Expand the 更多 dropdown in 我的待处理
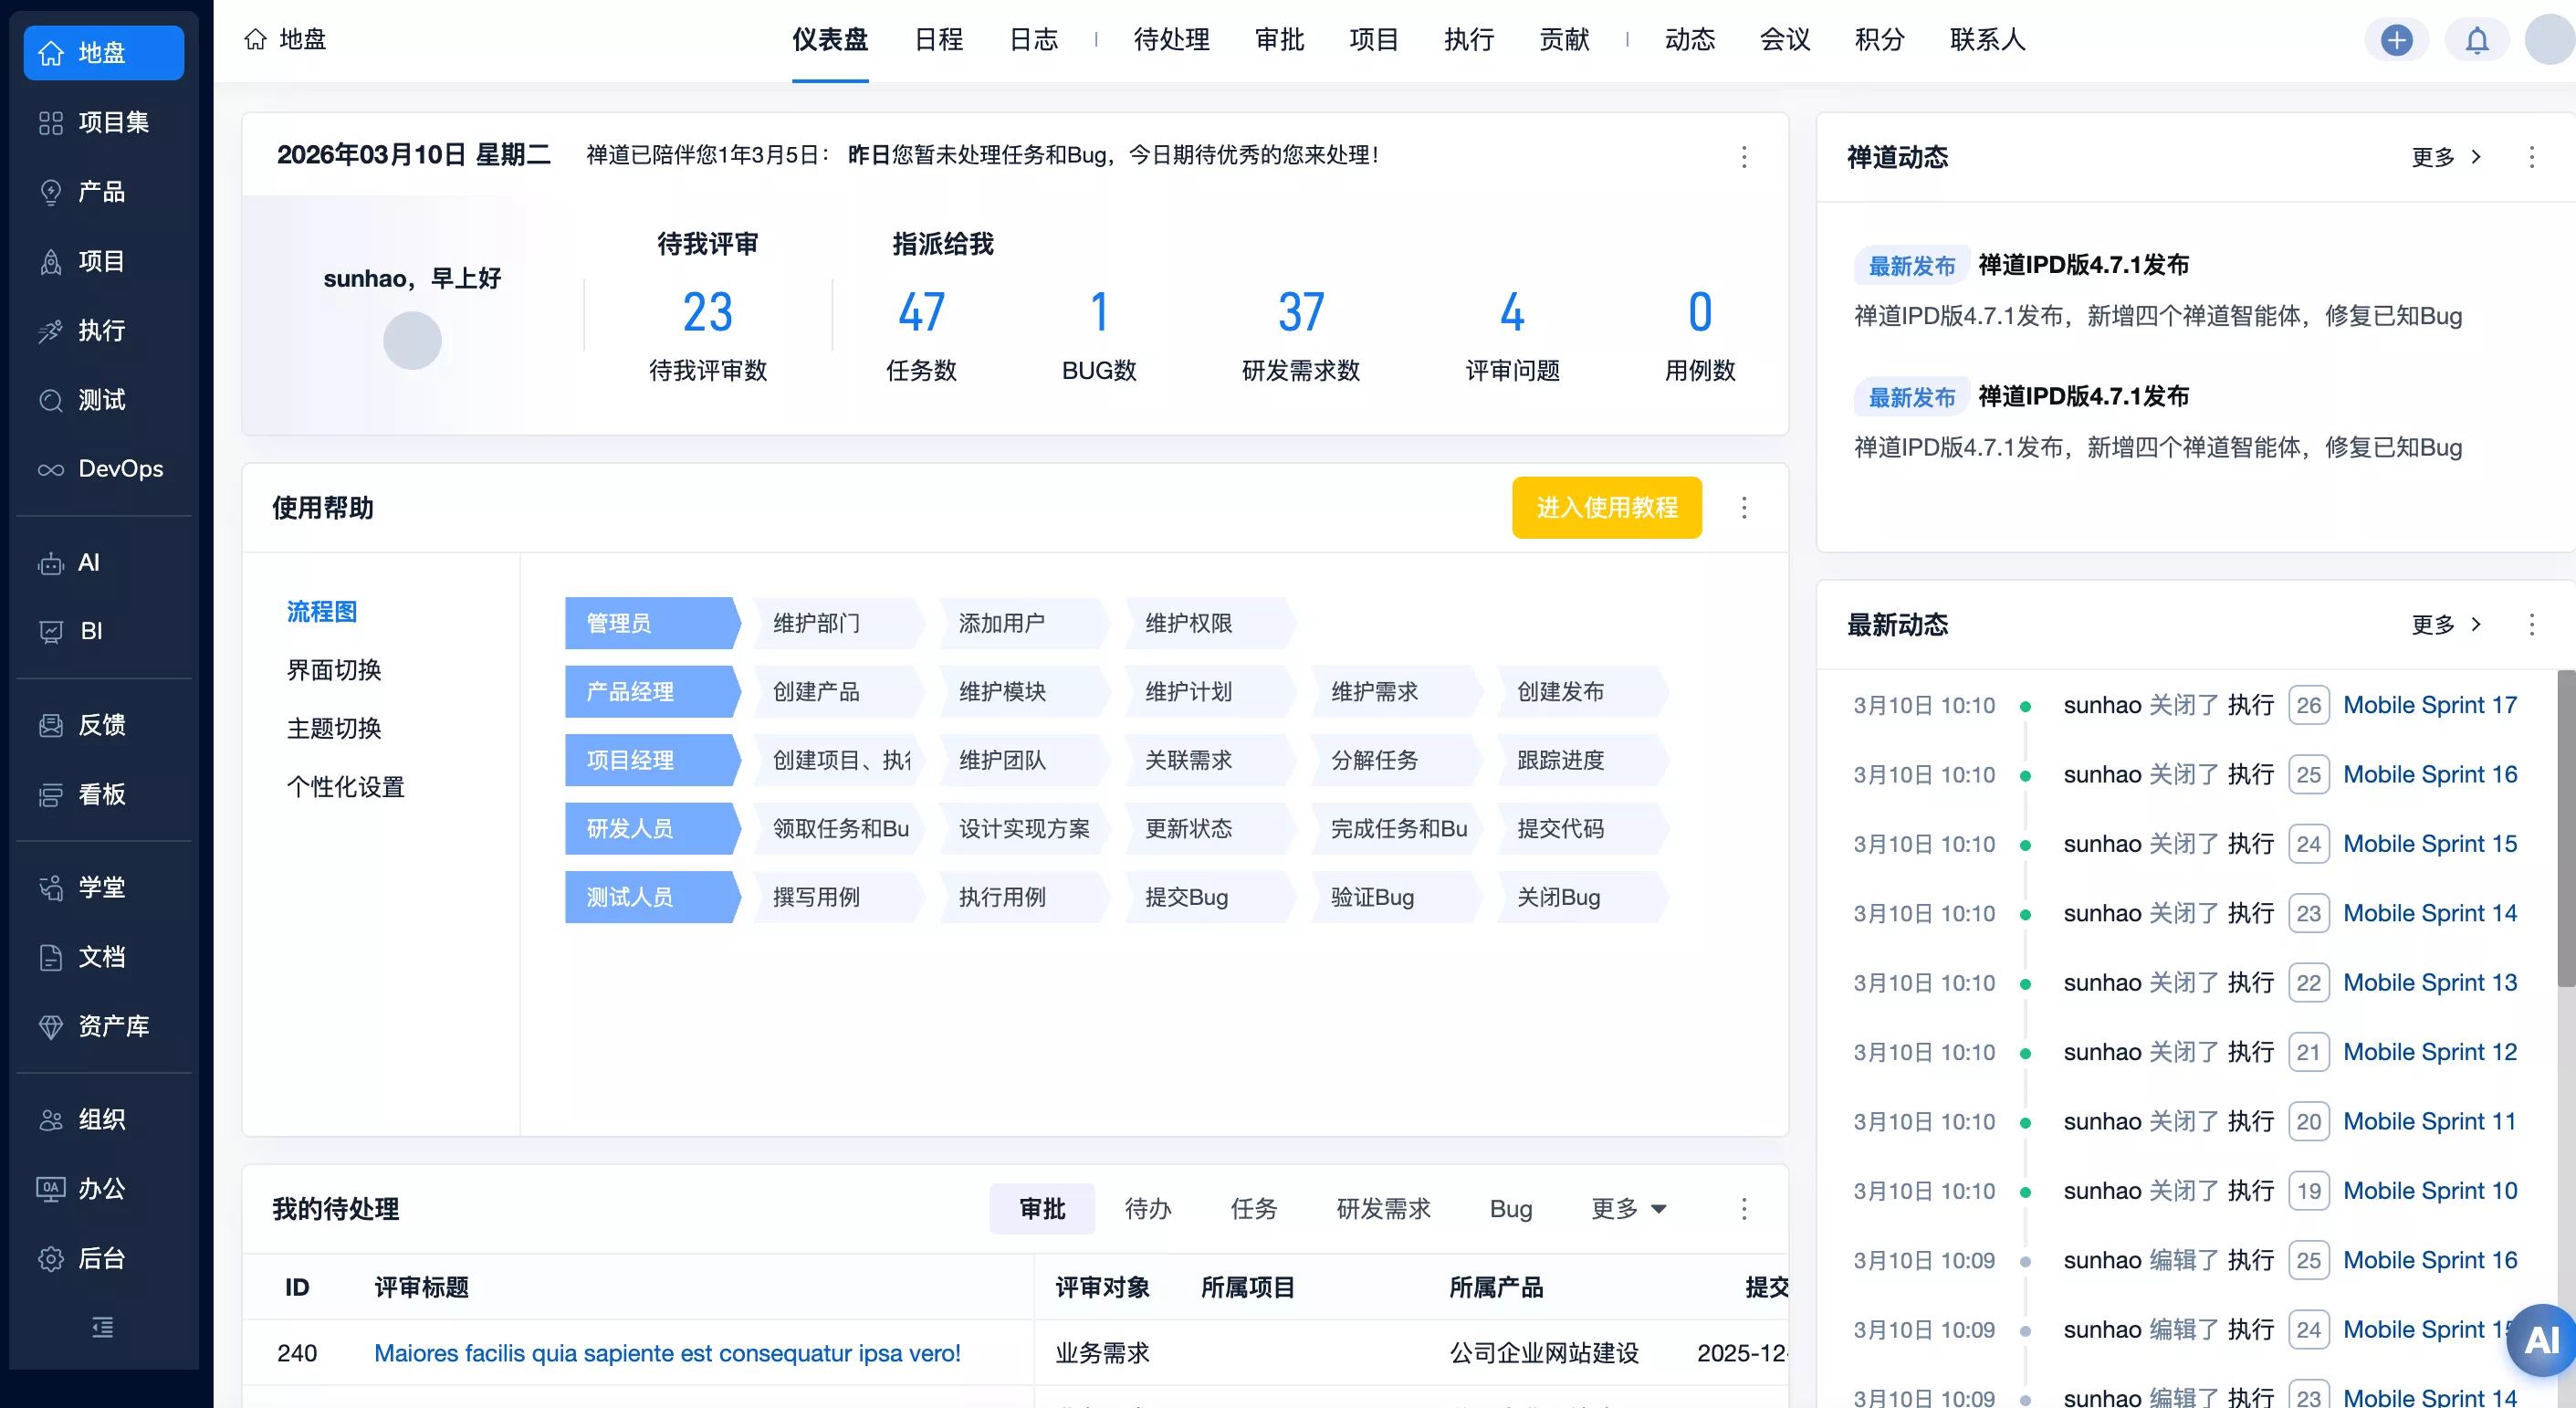2576x1408 pixels. tap(1629, 1209)
